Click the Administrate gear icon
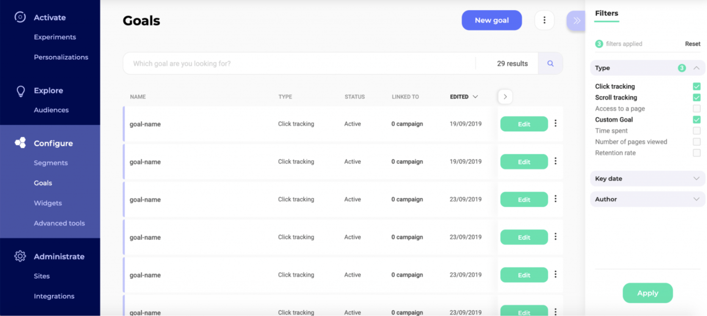The width and height of the screenshot is (707, 316). tap(20, 256)
